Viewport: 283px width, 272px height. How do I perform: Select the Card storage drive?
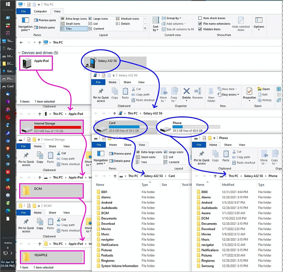point(126,127)
